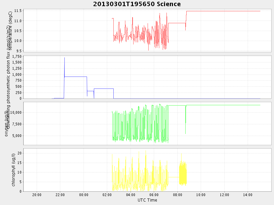Click the UTC Time axis label
The width and height of the screenshot is (274, 205).
point(147,200)
